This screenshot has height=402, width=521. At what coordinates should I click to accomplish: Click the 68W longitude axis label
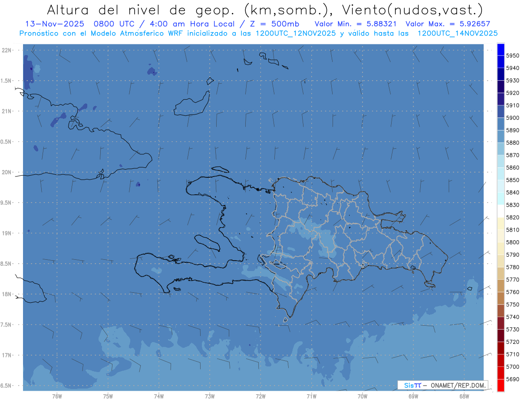point(464,396)
